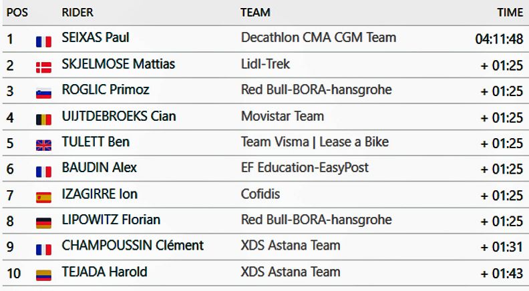Click the Spanish flag beside IZAGIRRE Ion

(43, 197)
